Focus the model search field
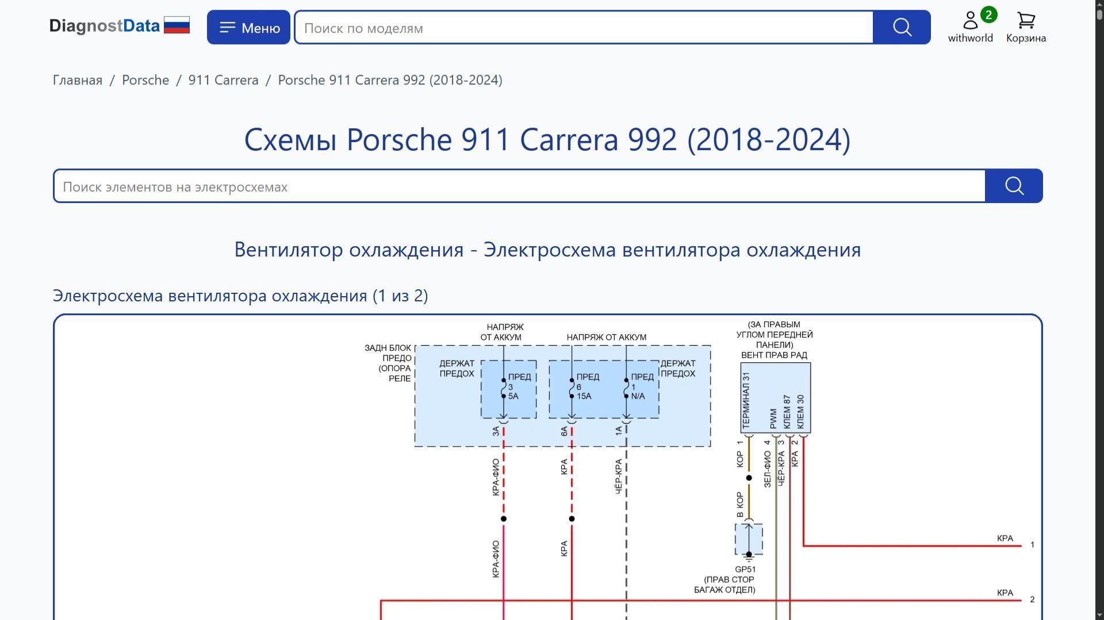 (584, 27)
